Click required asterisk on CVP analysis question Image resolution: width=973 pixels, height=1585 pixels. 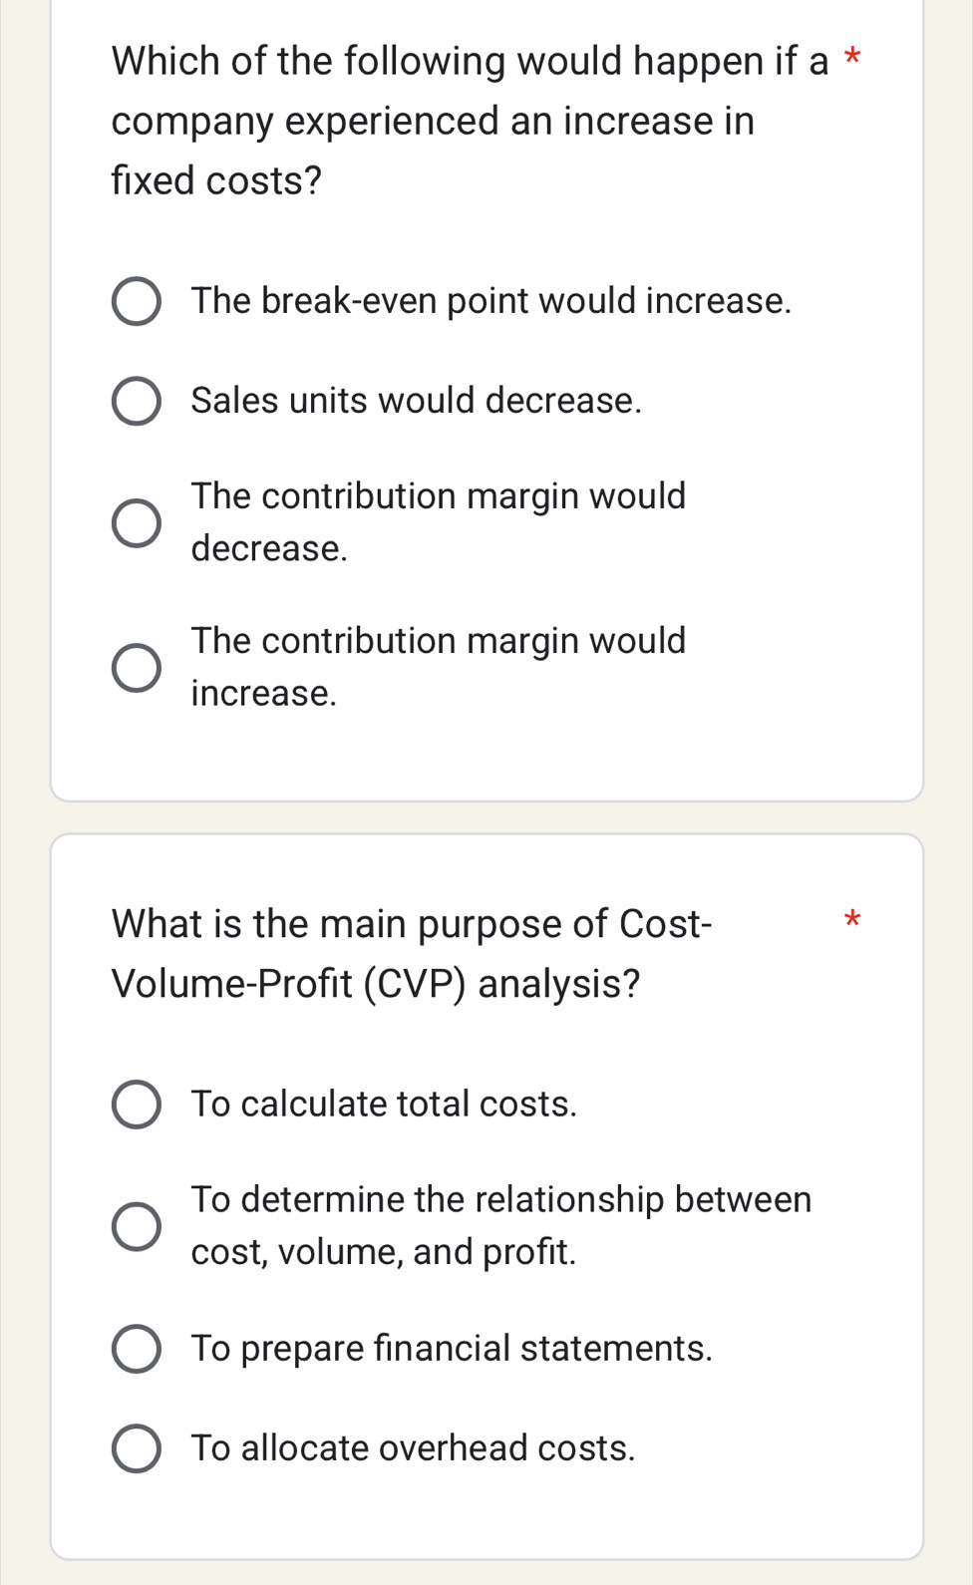pos(850,918)
